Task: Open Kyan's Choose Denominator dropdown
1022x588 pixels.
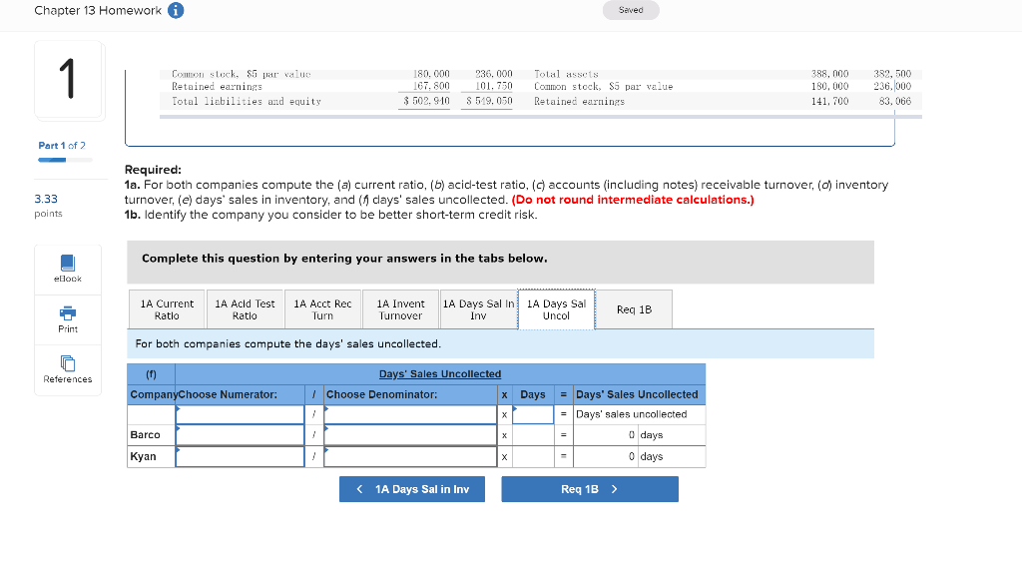Action: pyautogui.click(x=411, y=456)
